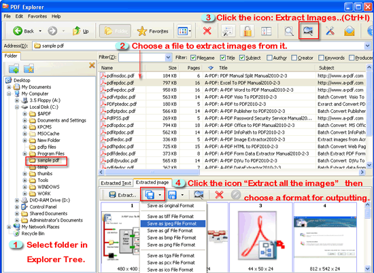Sort file list by Pages column header
The image size is (374, 273).
pos(191,68)
